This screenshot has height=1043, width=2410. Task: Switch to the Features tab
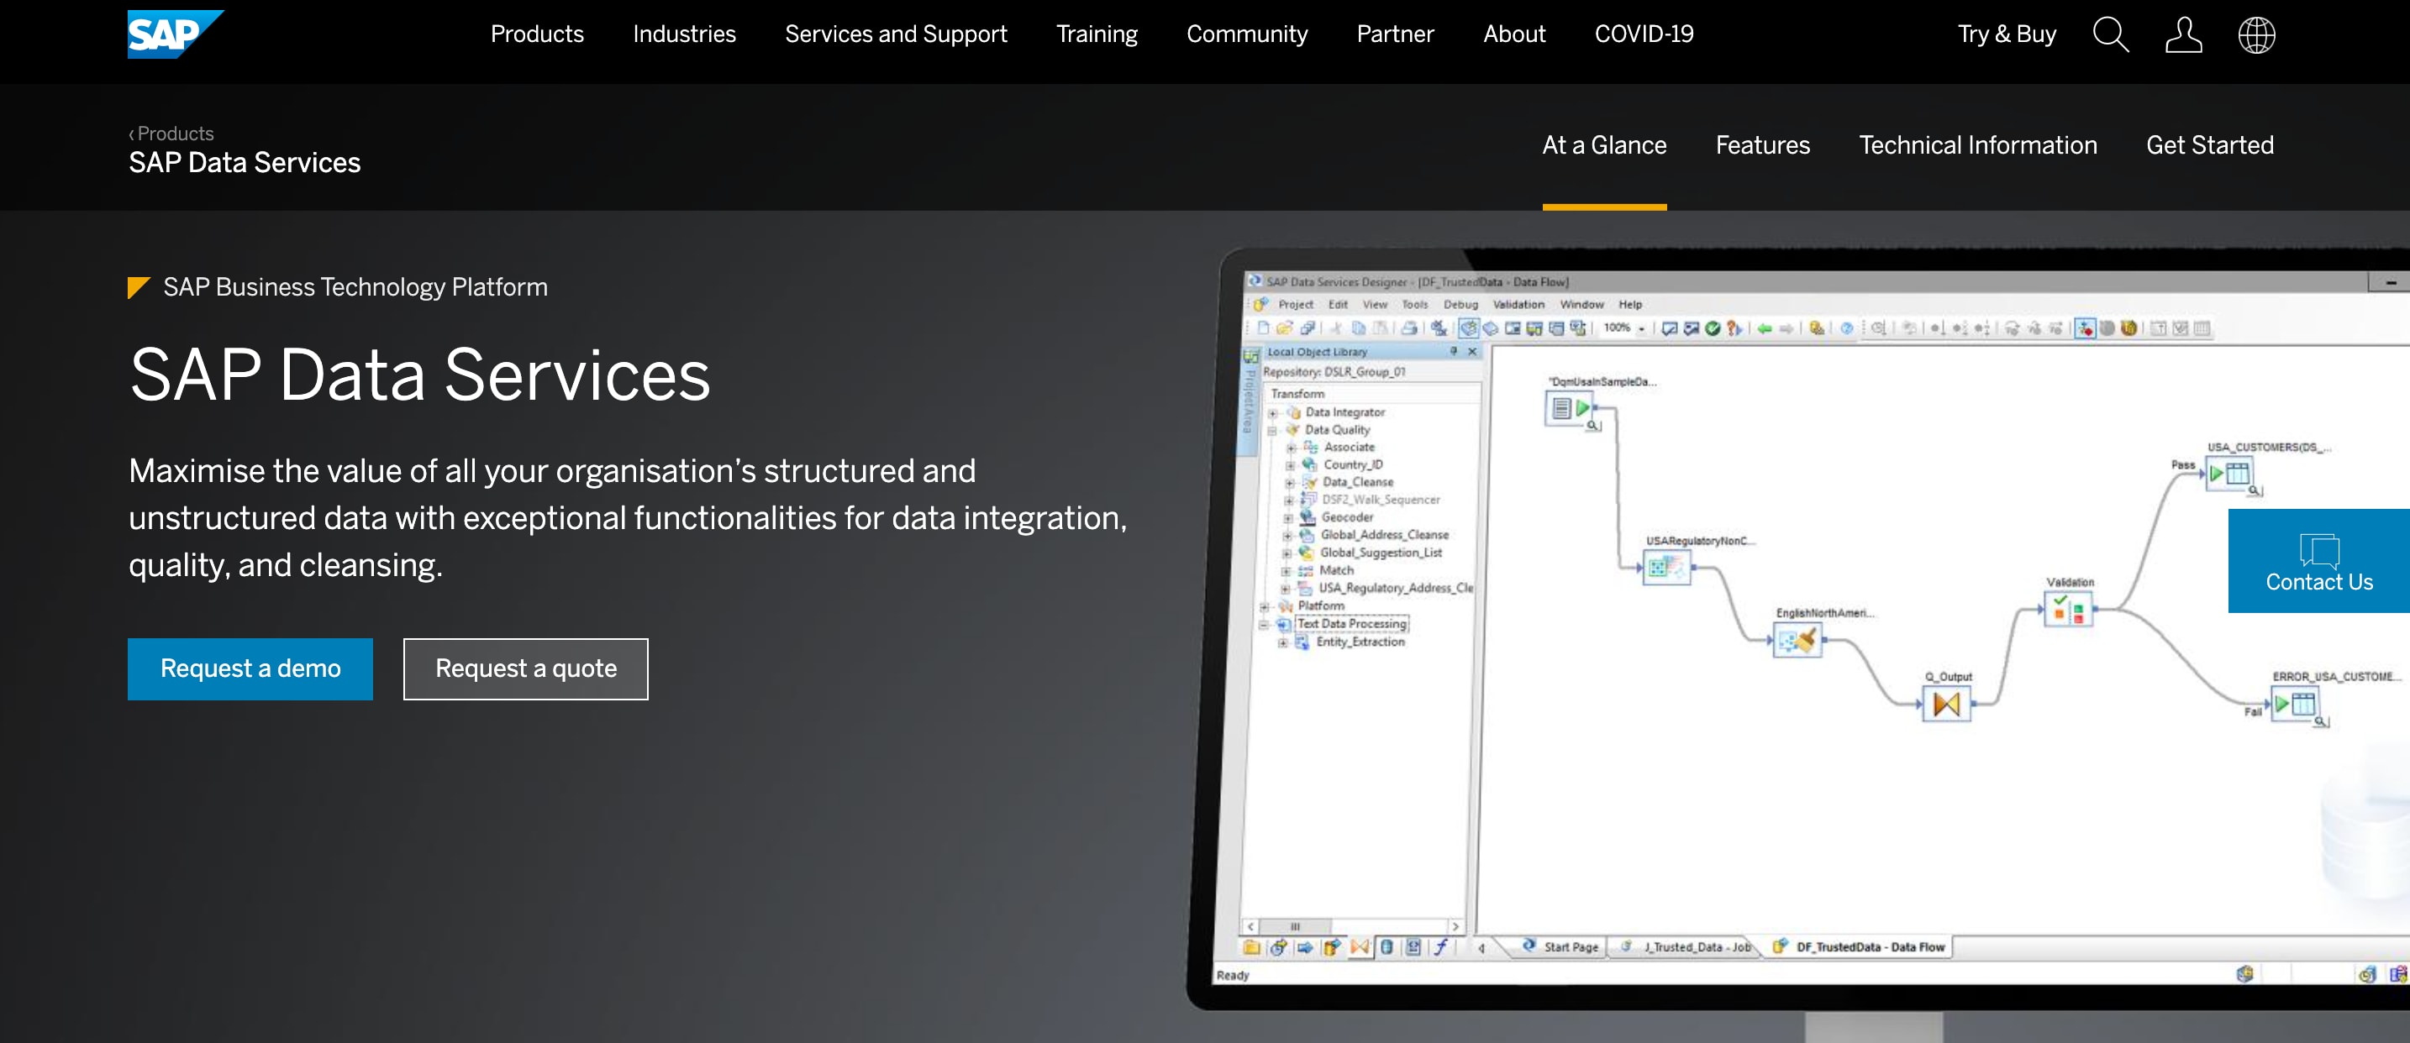coord(1763,146)
